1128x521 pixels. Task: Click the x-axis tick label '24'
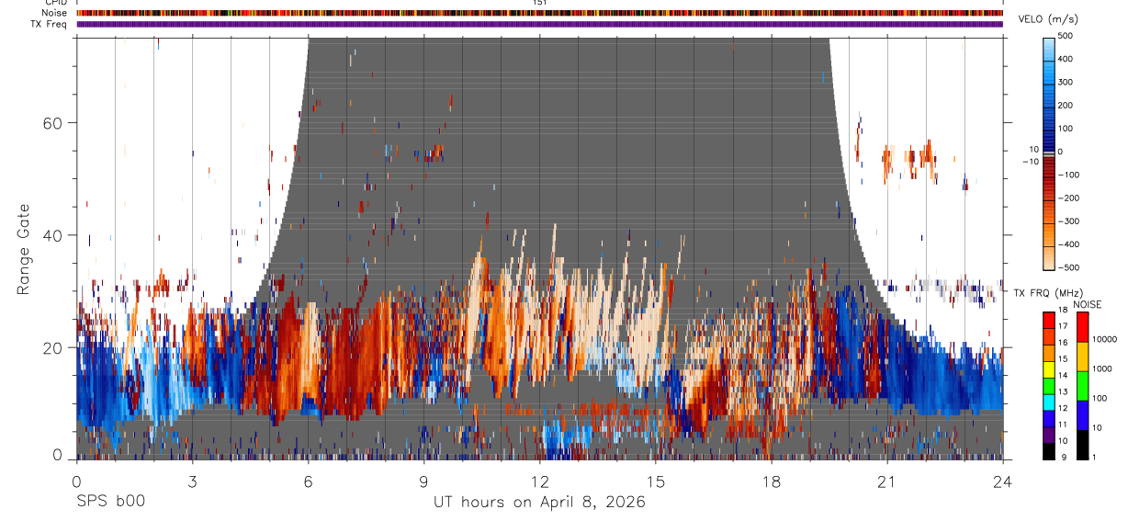[x=1003, y=480]
